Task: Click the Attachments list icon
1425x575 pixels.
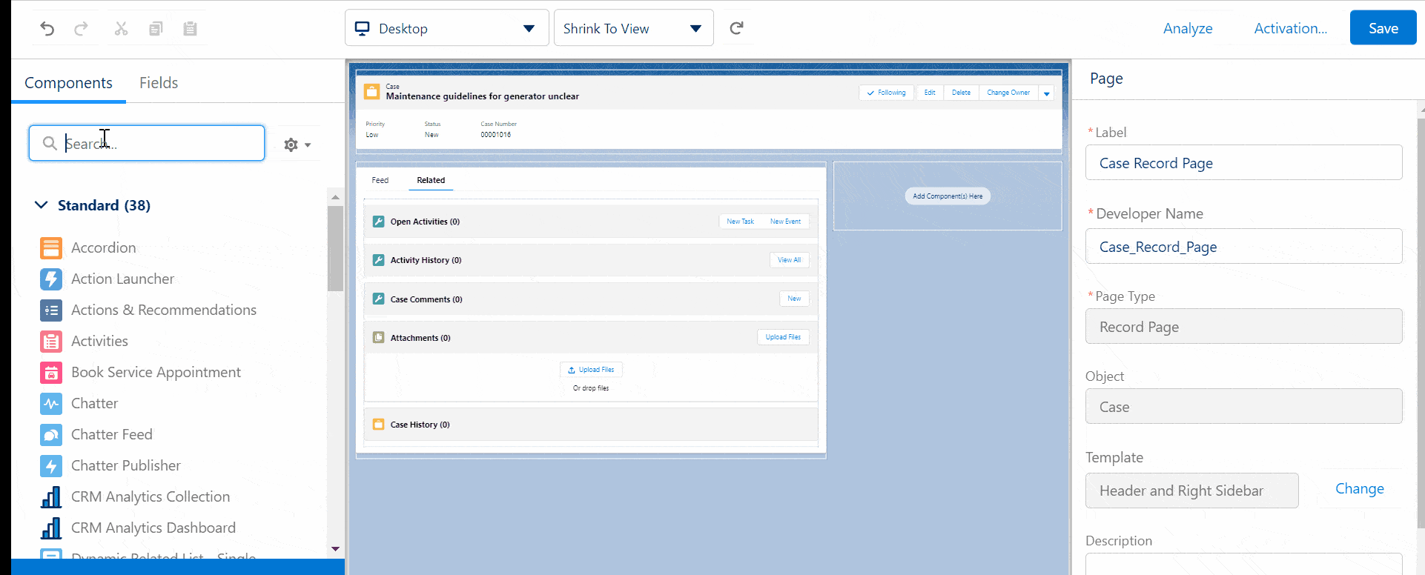Action: [x=378, y=337]
